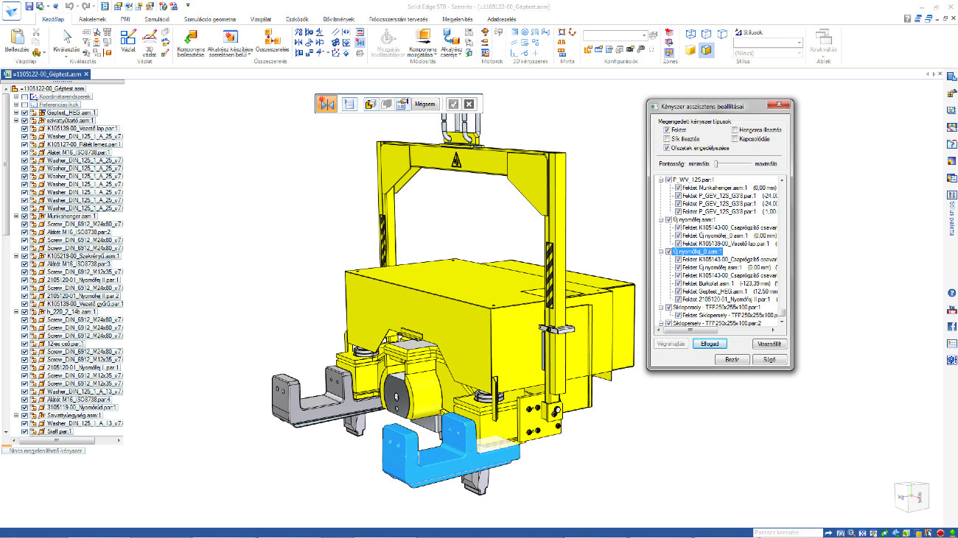Click the list options icon in command bar

click(x=349, y=104)
